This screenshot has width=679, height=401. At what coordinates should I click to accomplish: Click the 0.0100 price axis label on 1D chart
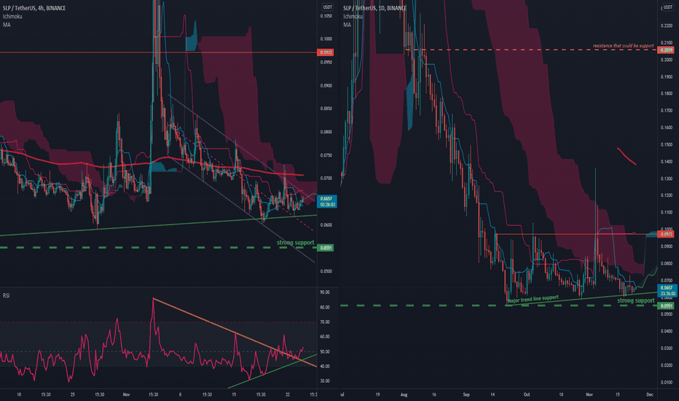[667, 382]
